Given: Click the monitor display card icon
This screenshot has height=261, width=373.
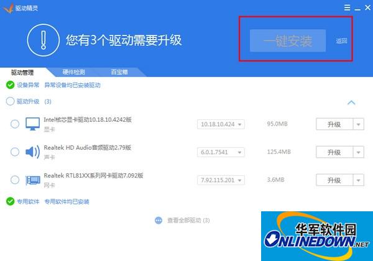Looking at the screenshot, I should click(x=32, y=124).
